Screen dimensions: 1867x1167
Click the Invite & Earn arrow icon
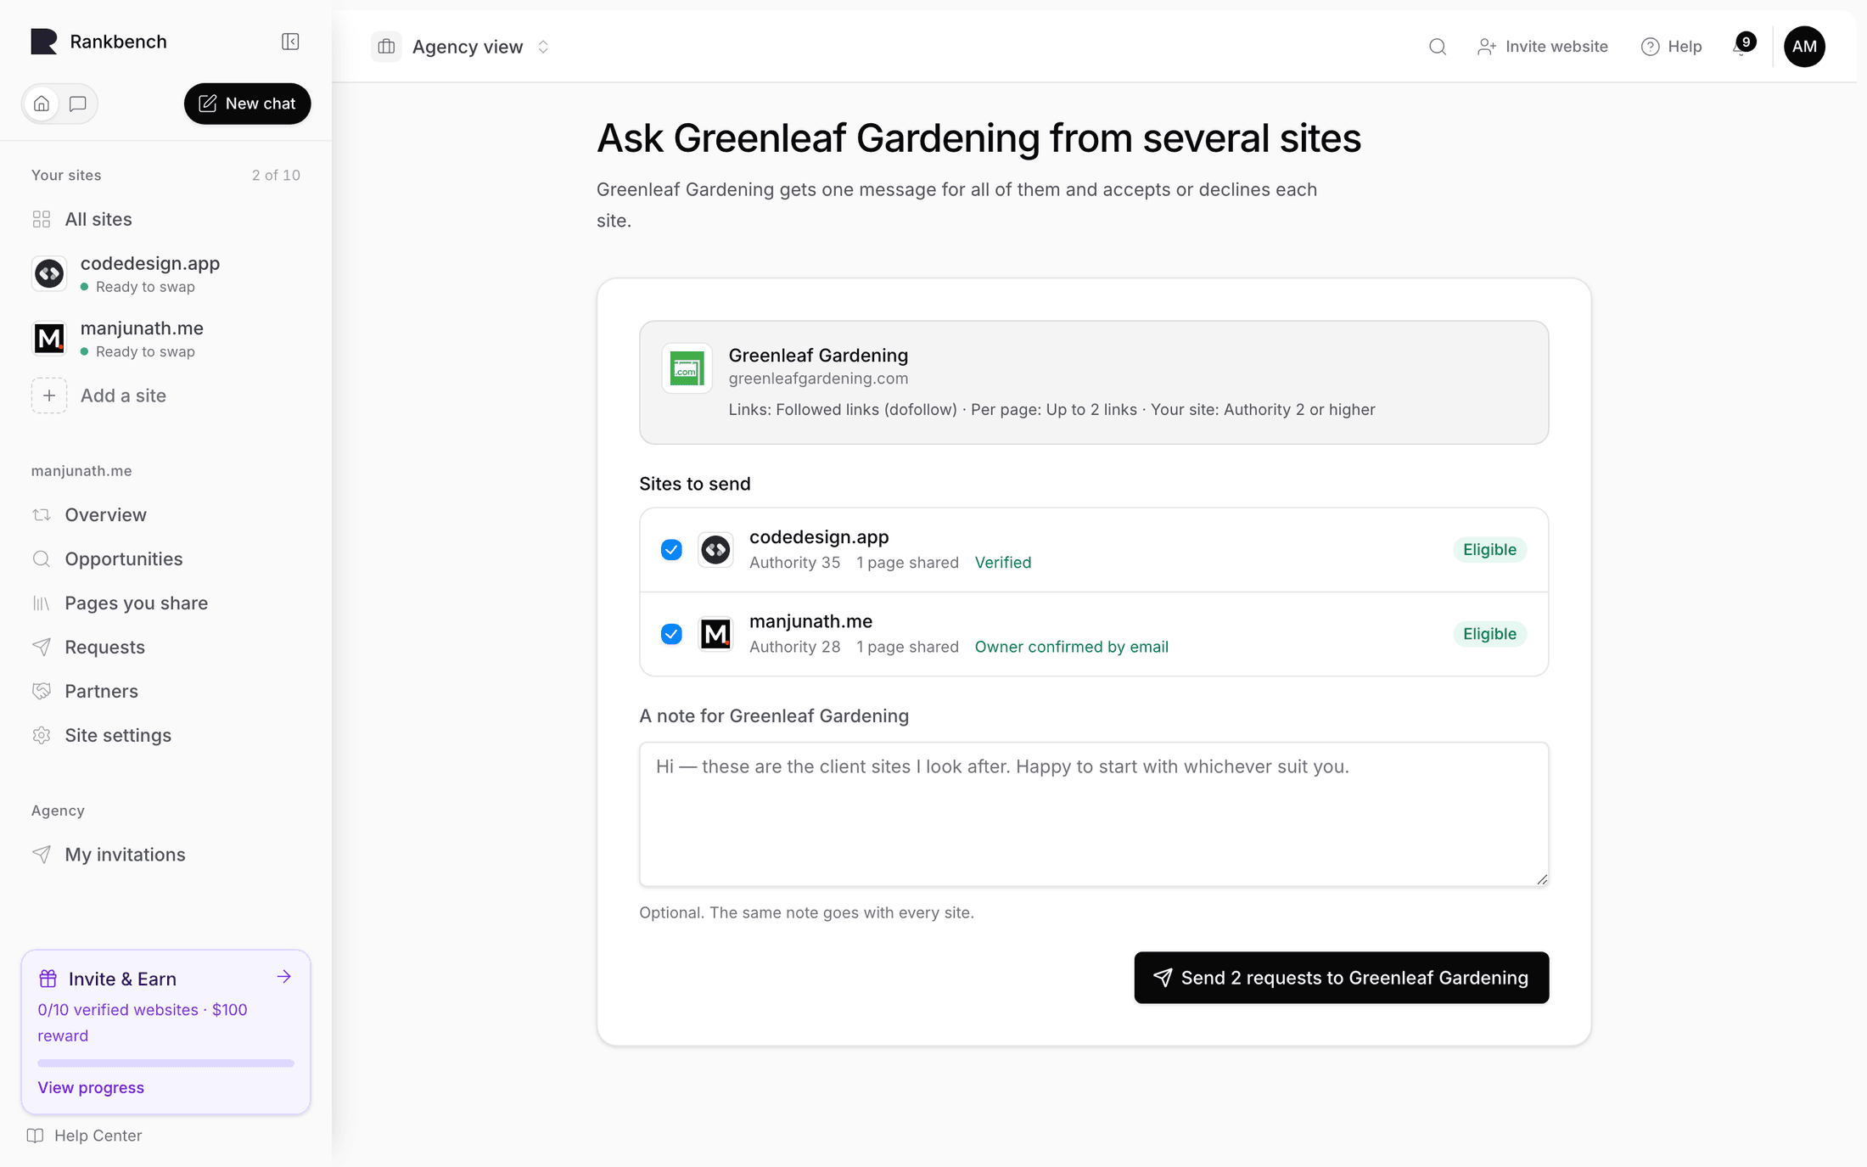pos(284,977)
